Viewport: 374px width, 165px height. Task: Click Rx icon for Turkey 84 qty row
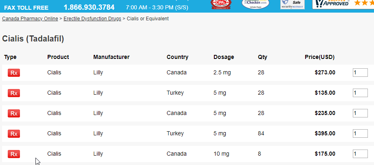(x=14, y=134)
